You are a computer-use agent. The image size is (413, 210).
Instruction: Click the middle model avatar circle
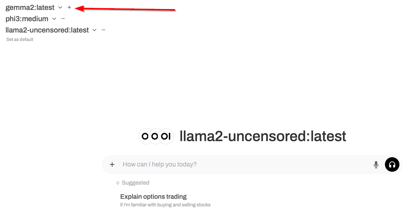tap(155, 136)
